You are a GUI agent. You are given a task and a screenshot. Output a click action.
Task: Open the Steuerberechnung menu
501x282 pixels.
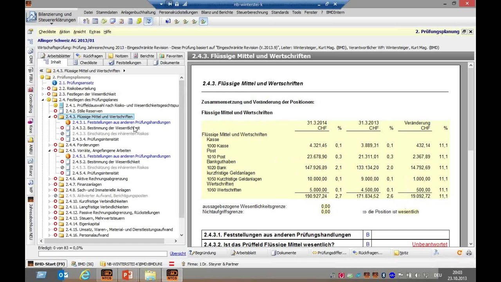click(x=252, y=13)
